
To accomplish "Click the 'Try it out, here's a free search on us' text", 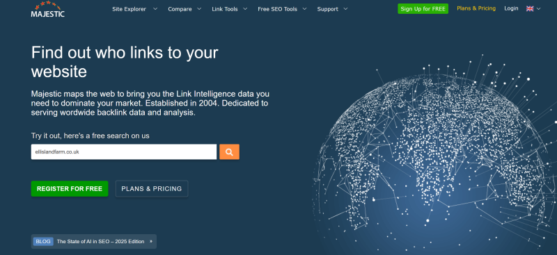I will click(x=91, y=135).
